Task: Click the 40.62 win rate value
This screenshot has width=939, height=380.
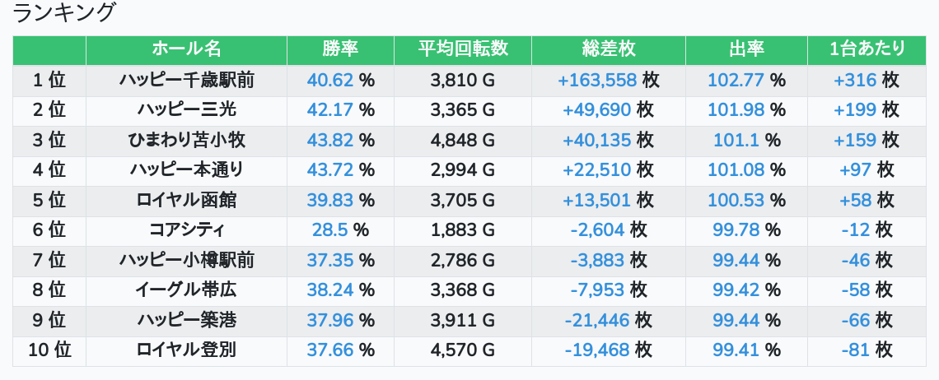Action: click(329, 80)
